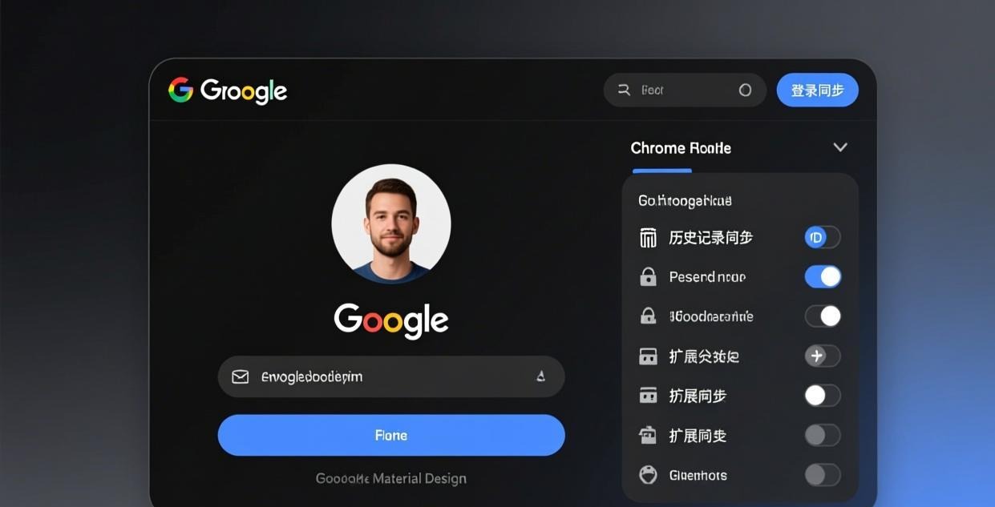Click the 历史记录同步 label
Viewport: 995px width, 507px height.
click(x=710, y=238)
